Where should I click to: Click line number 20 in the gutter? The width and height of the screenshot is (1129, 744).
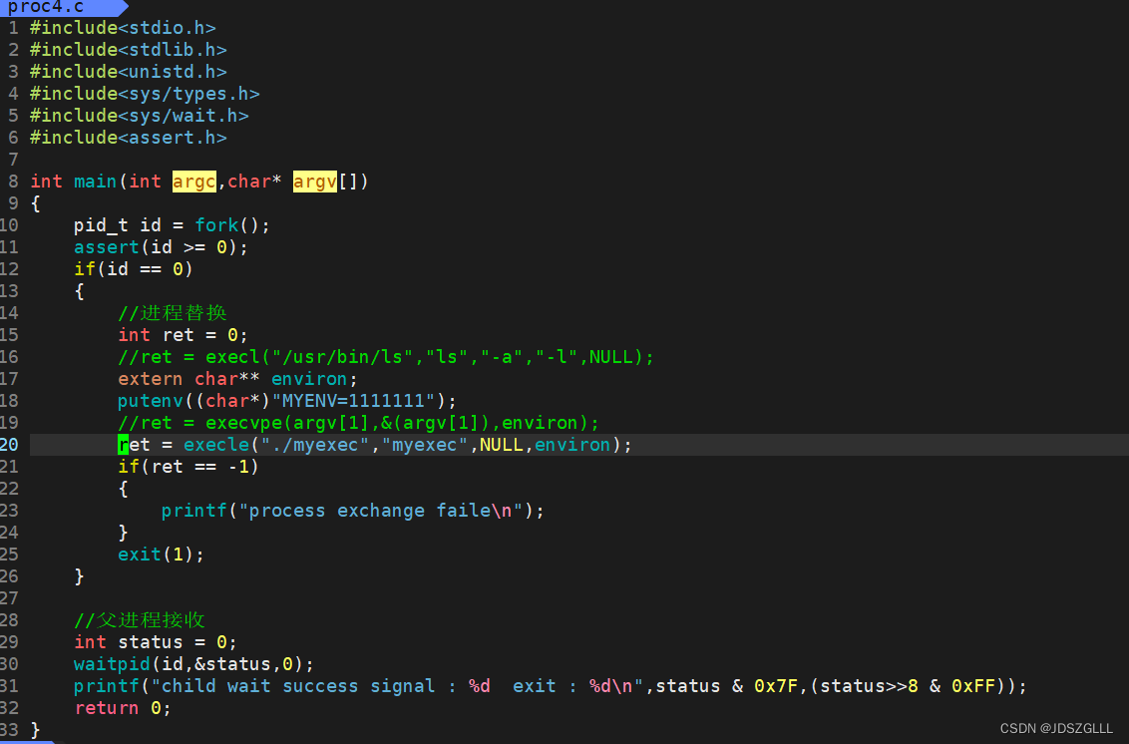[x=9, y=445]
